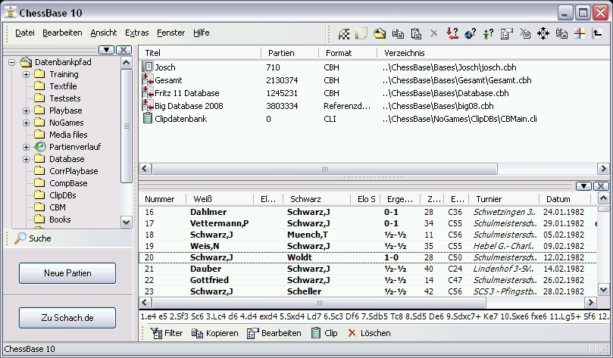613x358 pixels.
Task: Click the Neue Partien button
Action: pos(67,273)
